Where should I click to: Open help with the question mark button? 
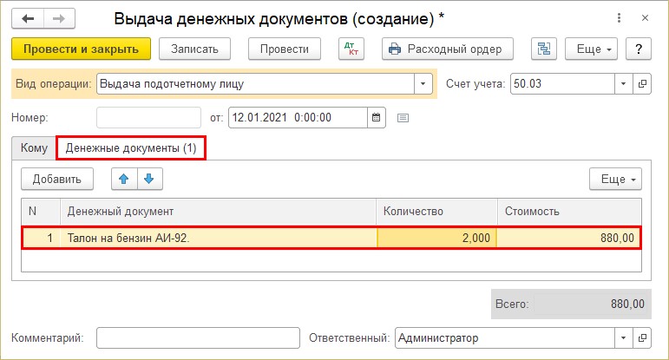coord(639,49)
